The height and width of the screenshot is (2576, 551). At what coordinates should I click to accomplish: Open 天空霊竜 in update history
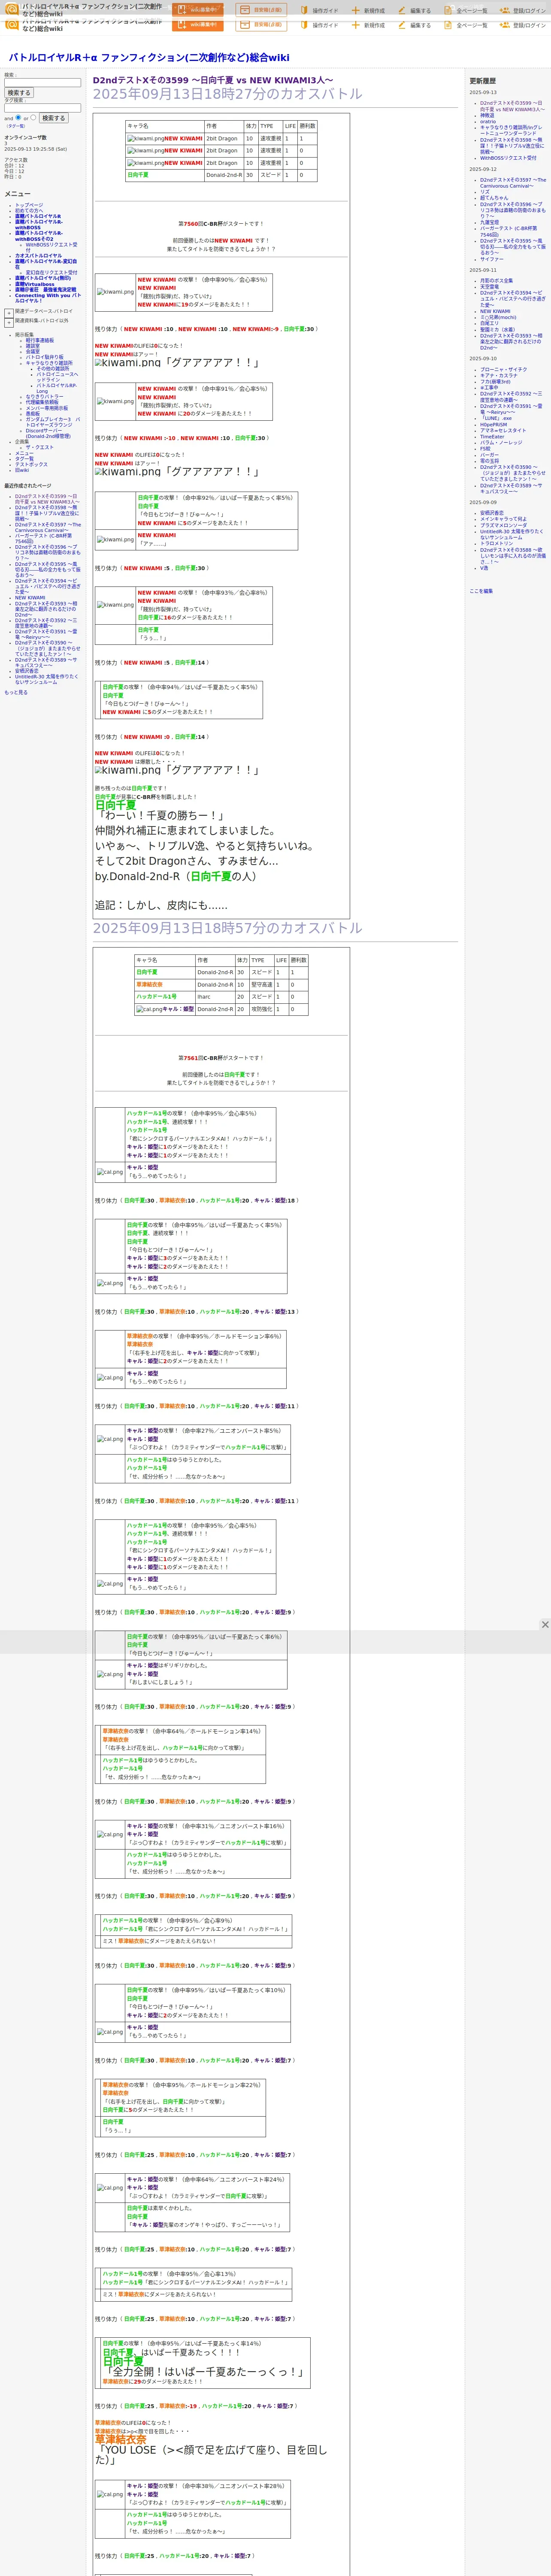489,287
